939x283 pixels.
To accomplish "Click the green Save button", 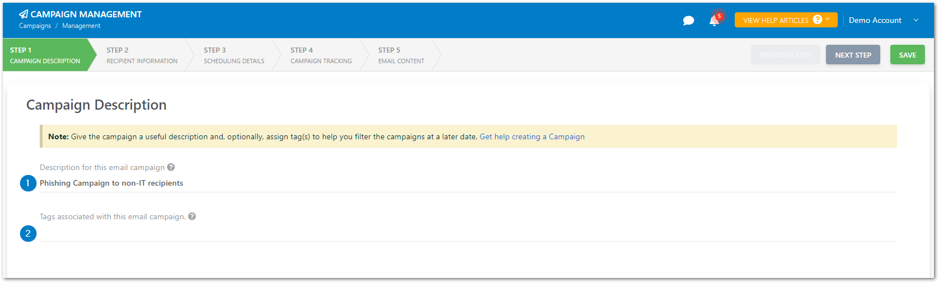I will [x=907, y=55].
